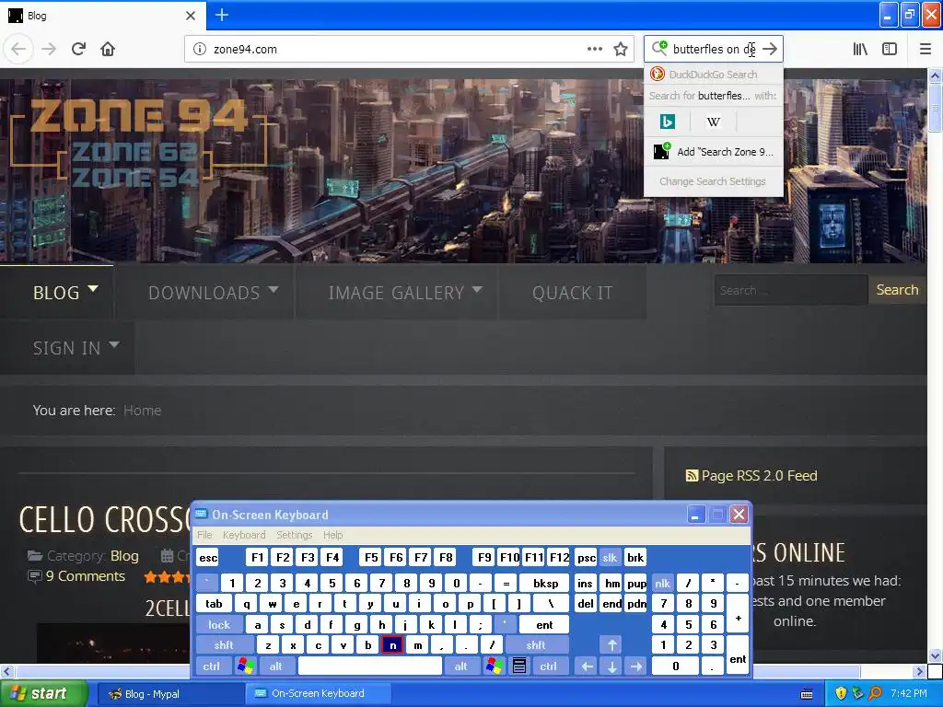The height and width of the screenshot is (707, 943).
Task: Open the browser hamburger menu
Action: (x=925, y=49)
